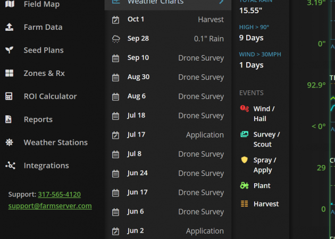Toggle the Plant events filter
The height and width of the screenshot is (239, 335).
tap(255, 185)
